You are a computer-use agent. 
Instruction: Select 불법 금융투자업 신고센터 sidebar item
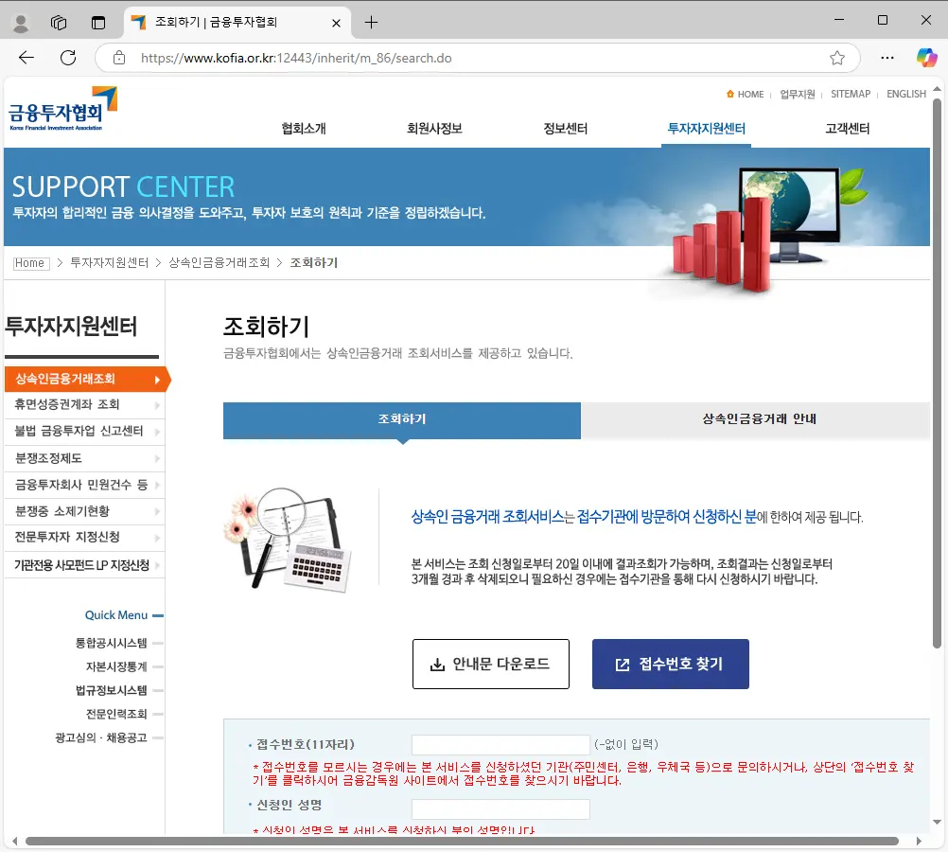tap(84, 431)
